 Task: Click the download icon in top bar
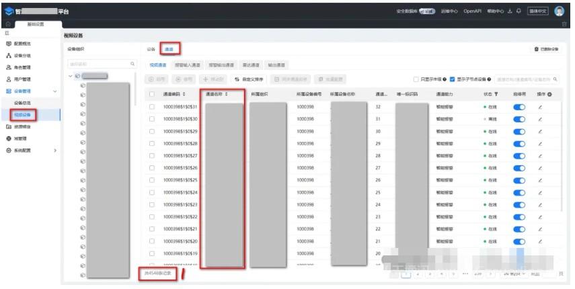pyautogui.click(x=510, y=11)
